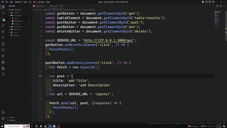The image size is (227, 128).
Task: Open the editor More Actions ellipsis
Action: click(224, 6)
